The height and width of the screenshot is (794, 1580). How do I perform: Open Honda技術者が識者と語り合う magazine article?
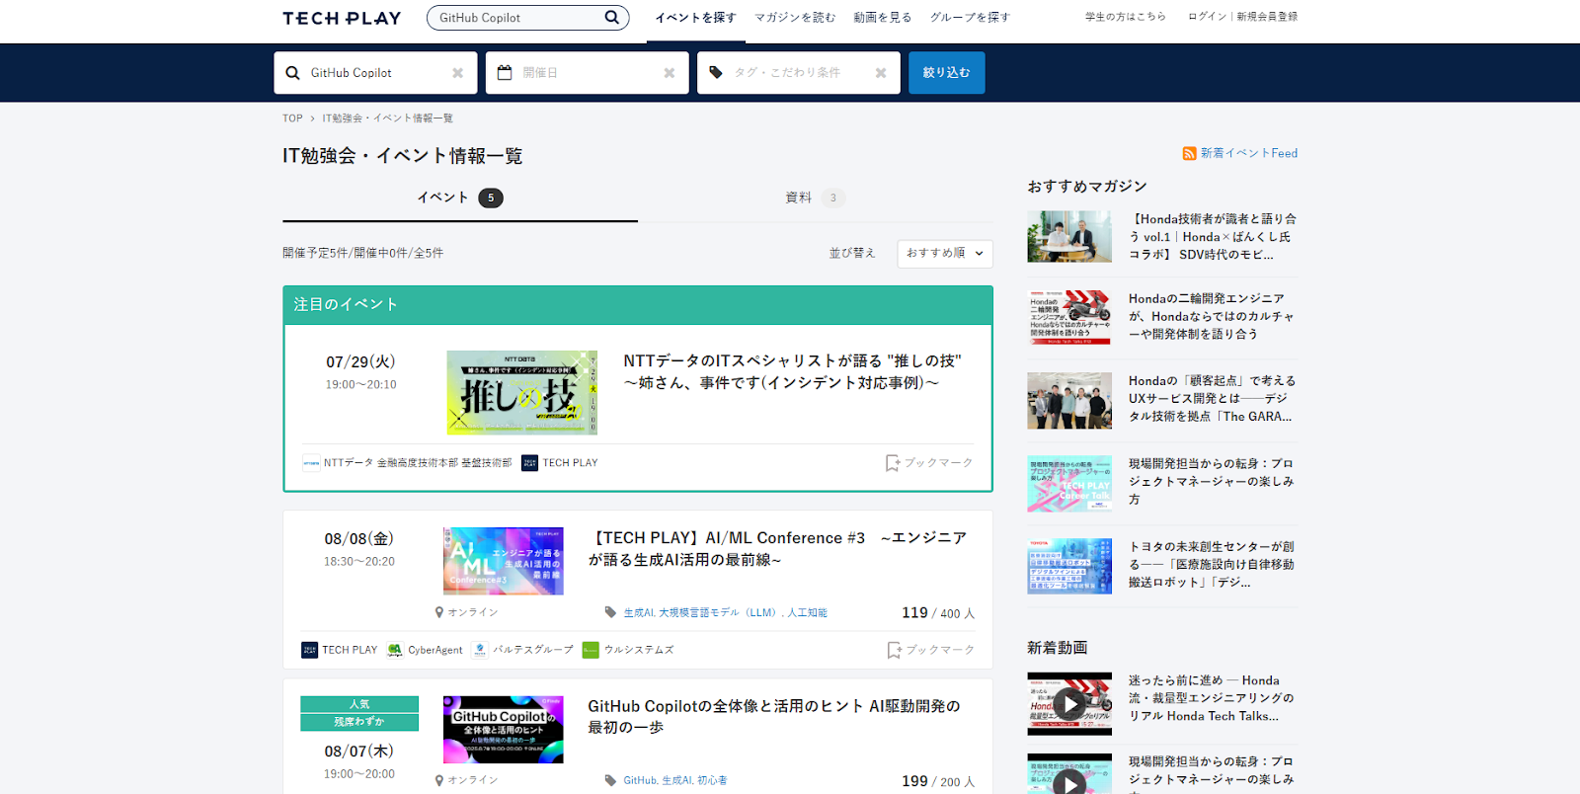click(1213, 237)
